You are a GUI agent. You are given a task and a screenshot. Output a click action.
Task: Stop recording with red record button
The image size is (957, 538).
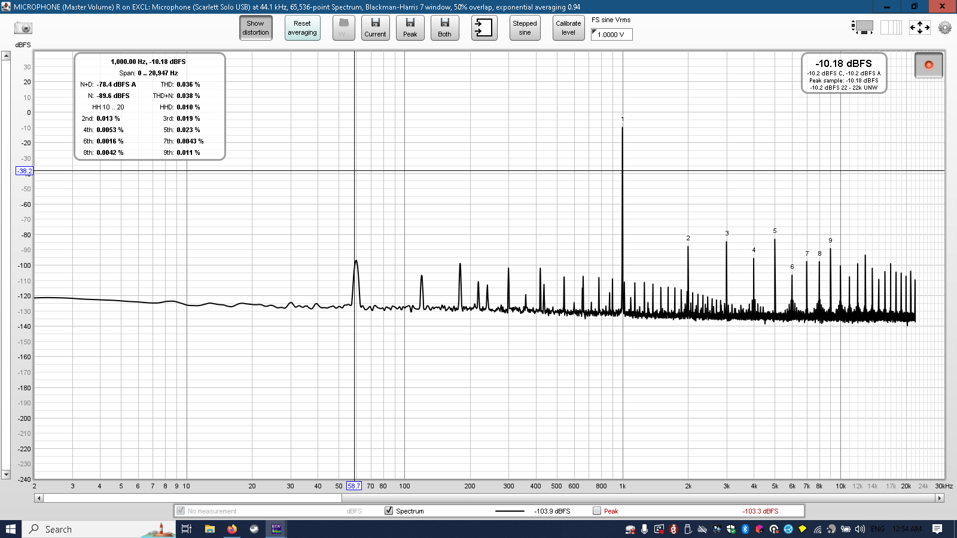[929, 65]
